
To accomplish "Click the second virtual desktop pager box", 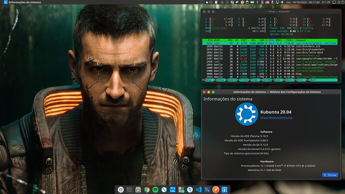I will tap(202, 2).
